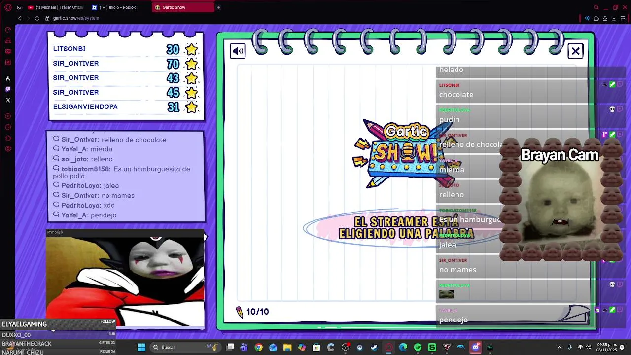631x355 pixels.
Task: Launch Google Chrome from the taskbar
Action: point(258,347)
